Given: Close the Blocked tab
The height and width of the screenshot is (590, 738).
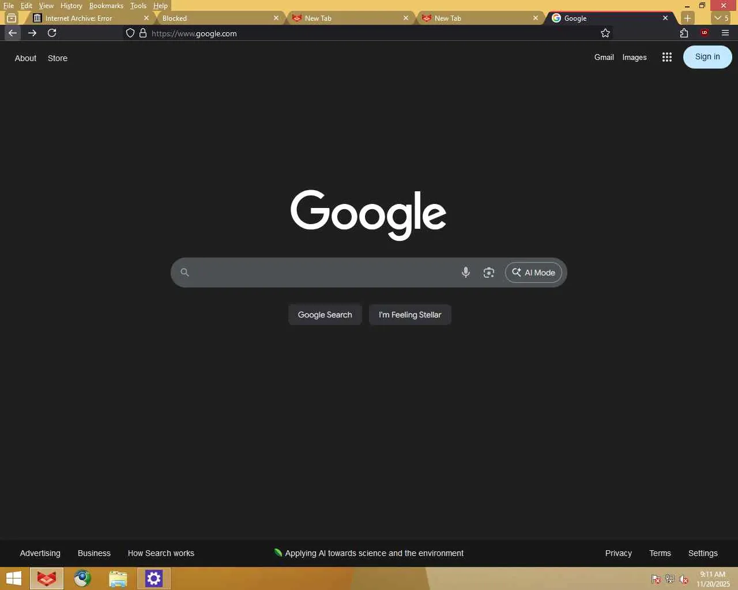Looking at the screenshot, I should click(x=276, y=18).
